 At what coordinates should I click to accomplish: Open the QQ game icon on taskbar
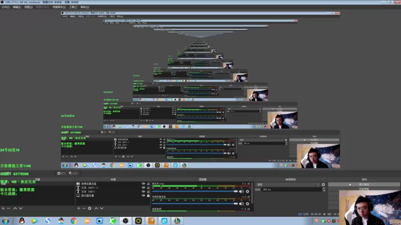click(x=61, y=221)
